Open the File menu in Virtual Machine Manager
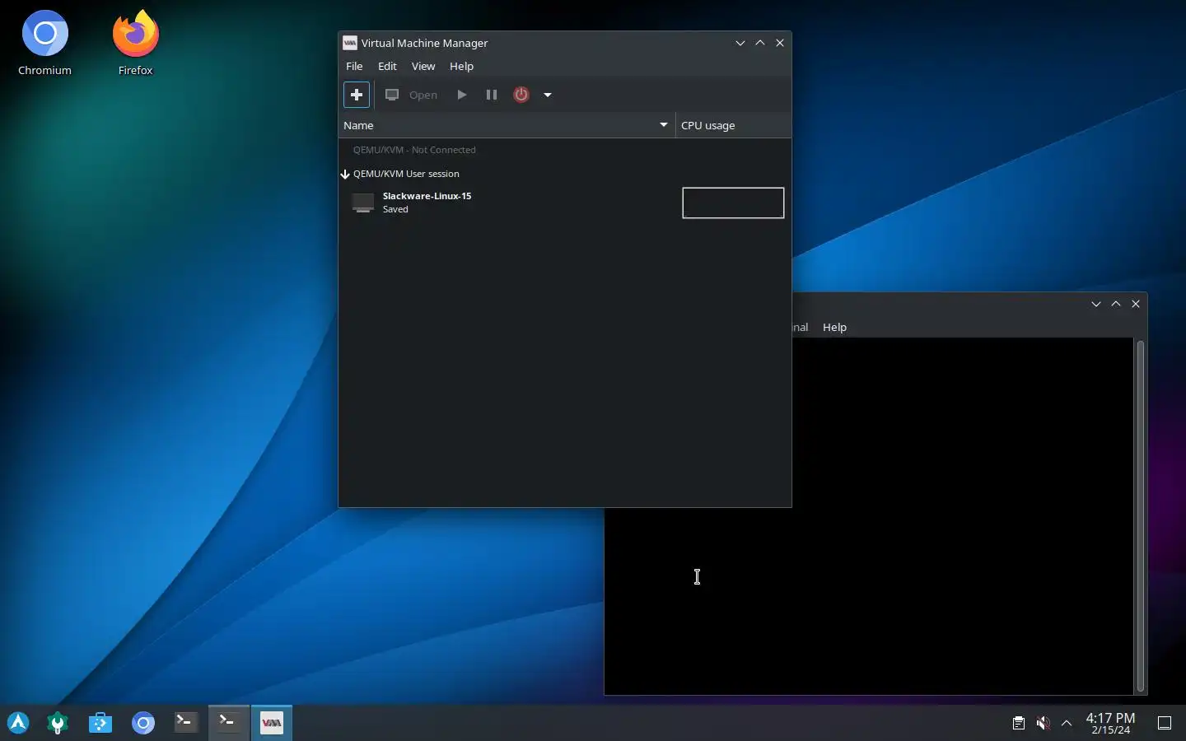This screenshot has height=741, width=1186. 354,66
